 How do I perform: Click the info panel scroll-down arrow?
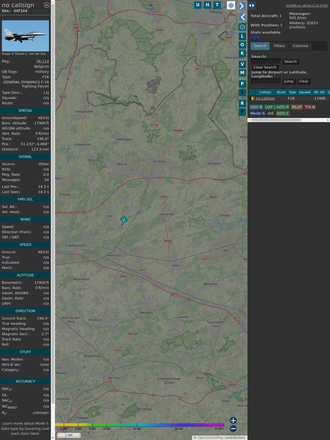(x=53, y=438)
